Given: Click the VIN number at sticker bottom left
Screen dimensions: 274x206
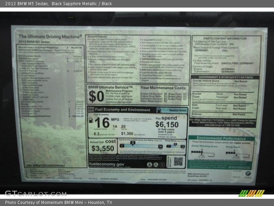Looking at the screenshot, I should (46, 165).
